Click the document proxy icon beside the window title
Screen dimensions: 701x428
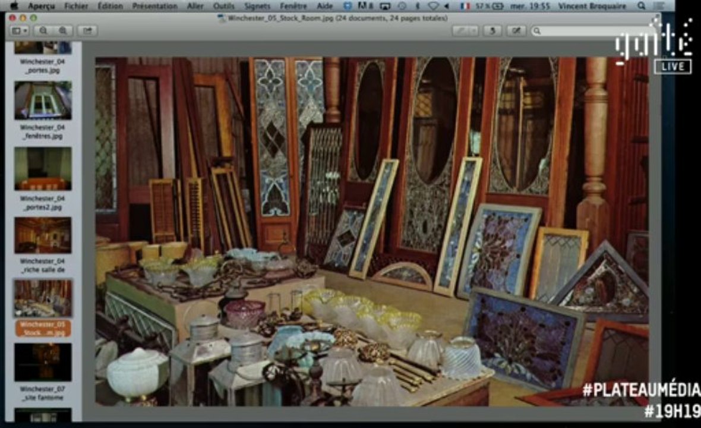point(222,18)
